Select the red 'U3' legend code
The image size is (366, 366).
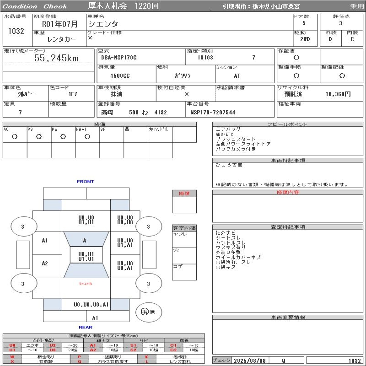[x=53, y=350]
